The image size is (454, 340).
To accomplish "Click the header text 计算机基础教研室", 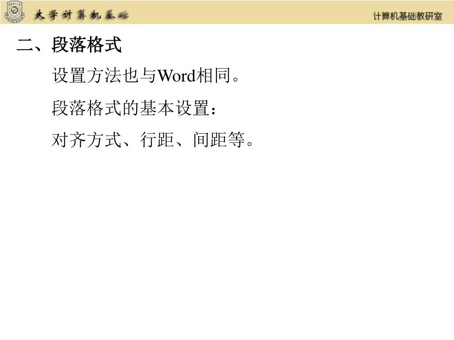I will click(x=408, y=16).
